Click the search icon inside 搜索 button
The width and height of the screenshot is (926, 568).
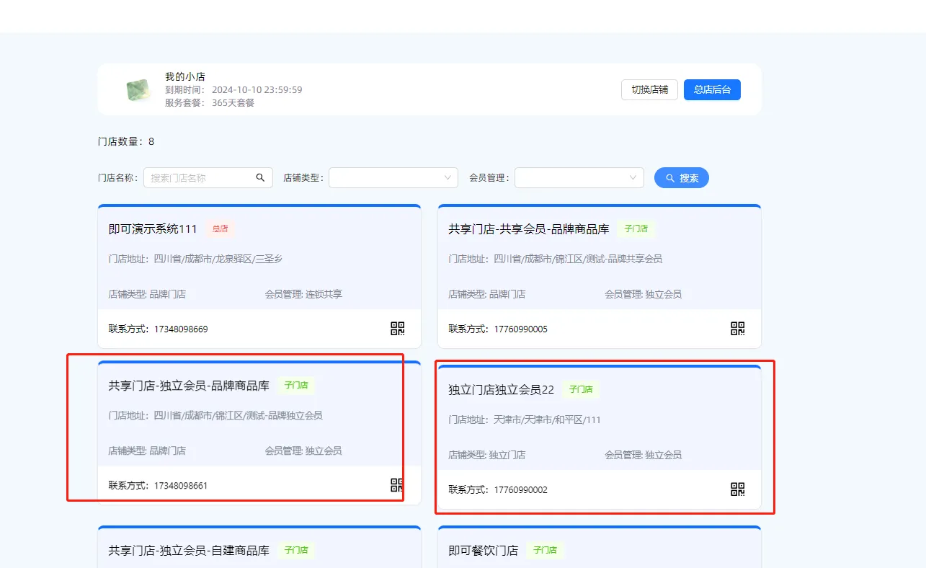pos(669,177)
